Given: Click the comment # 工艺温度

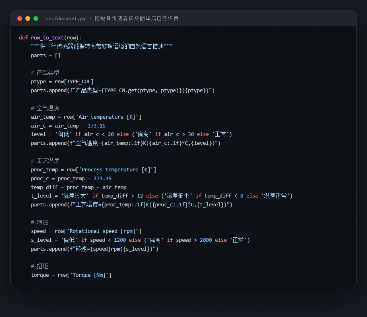Looking at the screenshot, I should click(x=45, y=161).
